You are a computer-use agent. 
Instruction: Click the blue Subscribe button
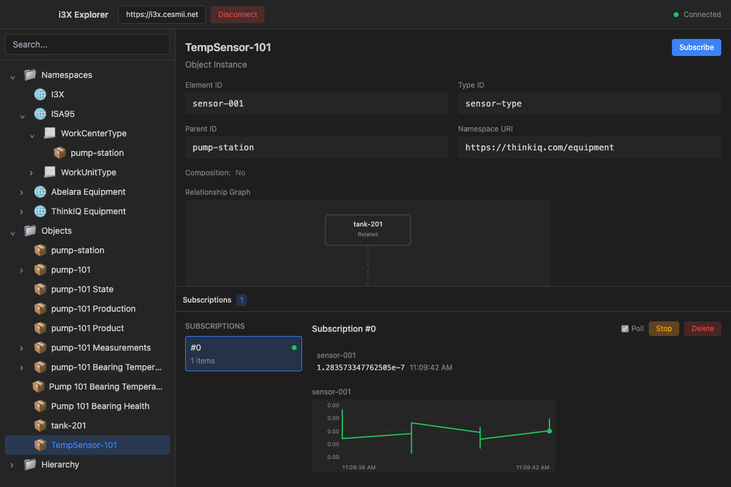click(x=696, y=47)
